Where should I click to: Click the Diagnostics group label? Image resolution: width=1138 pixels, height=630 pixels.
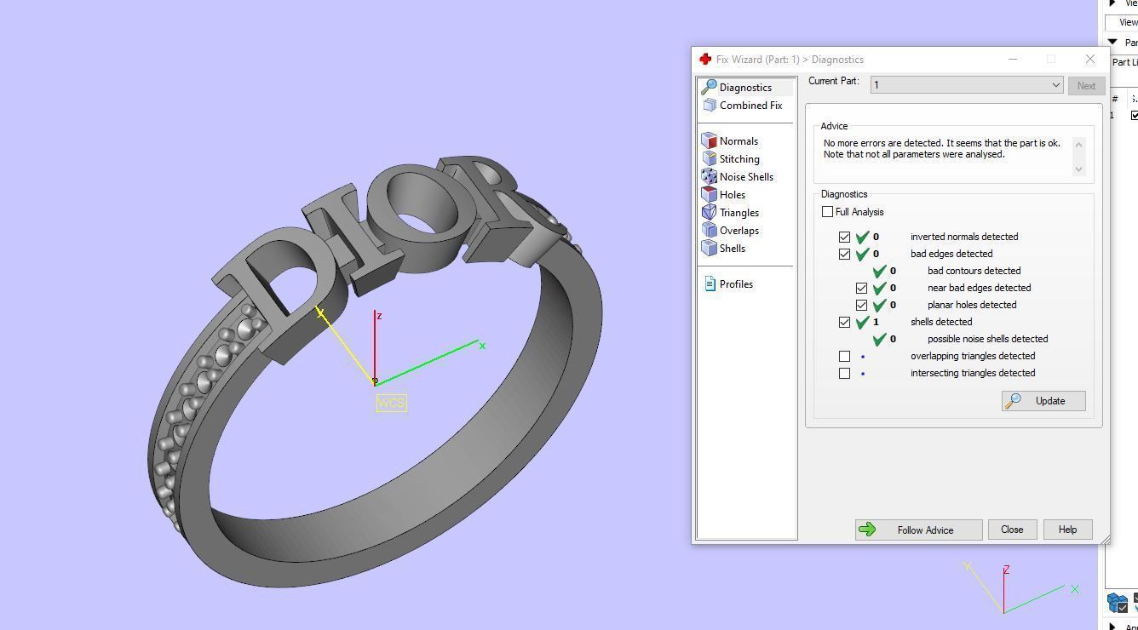(843, 194)
